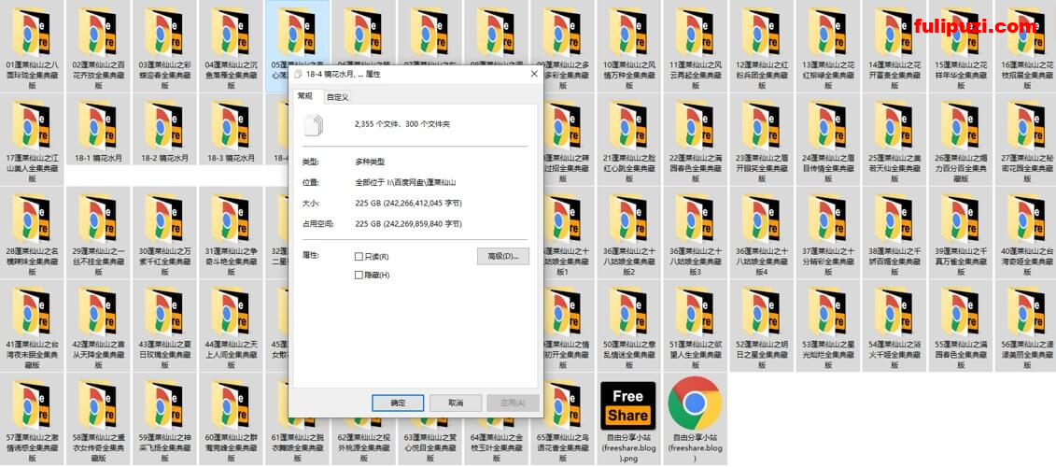Tick the 隐藏(H) hidden checkbox
Viewport: 1056px width, 467px height.
click(x=359, y=275)
